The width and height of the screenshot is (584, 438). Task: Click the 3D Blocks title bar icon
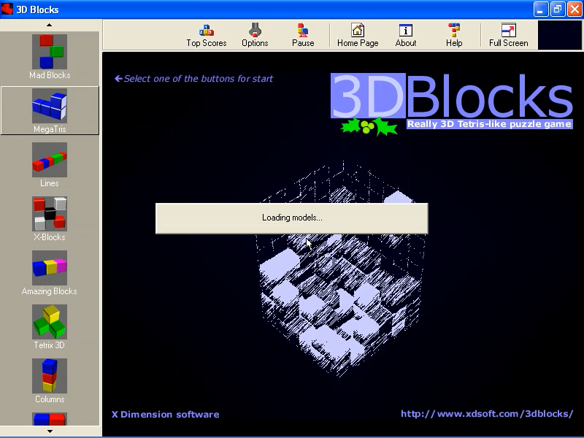point(7,9)
